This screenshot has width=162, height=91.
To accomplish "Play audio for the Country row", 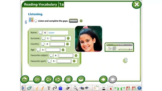I will pos(43,44).
